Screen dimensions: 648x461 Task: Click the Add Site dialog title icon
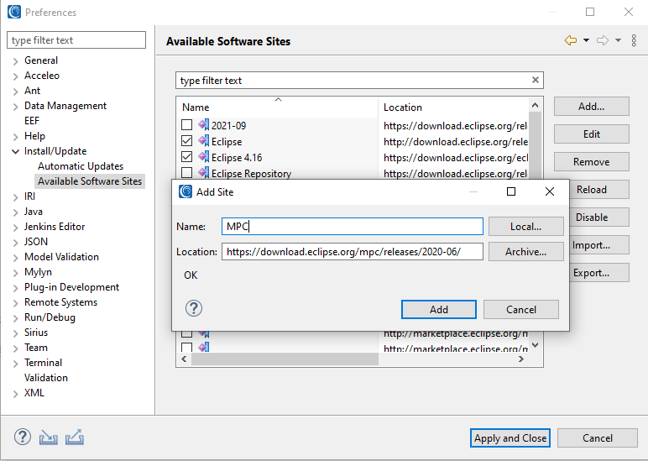(186, 191)
